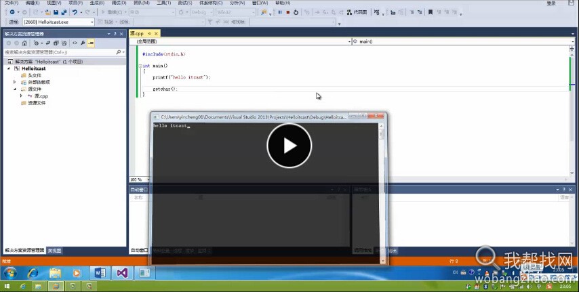Restart debugging with the circular arrow
579x292 pixels.
(296, 12)
